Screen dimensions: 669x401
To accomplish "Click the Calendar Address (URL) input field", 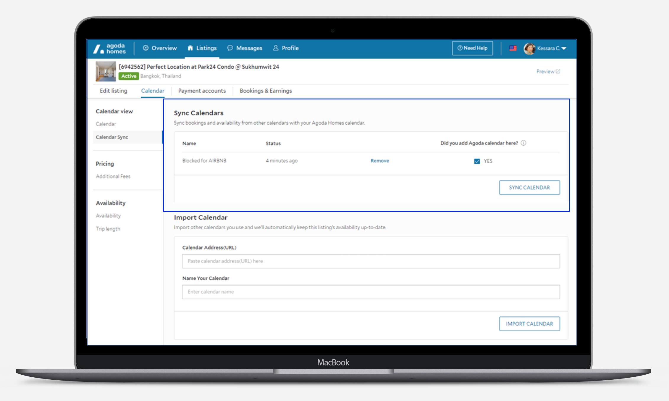I will click(x=371, y=261).
